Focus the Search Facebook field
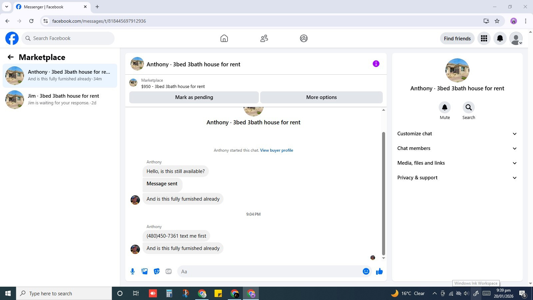 point(68,38)
